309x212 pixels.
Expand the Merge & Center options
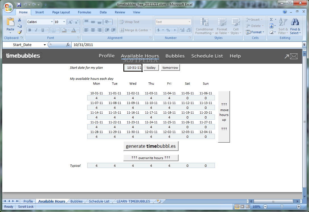(x=150, y=30)
